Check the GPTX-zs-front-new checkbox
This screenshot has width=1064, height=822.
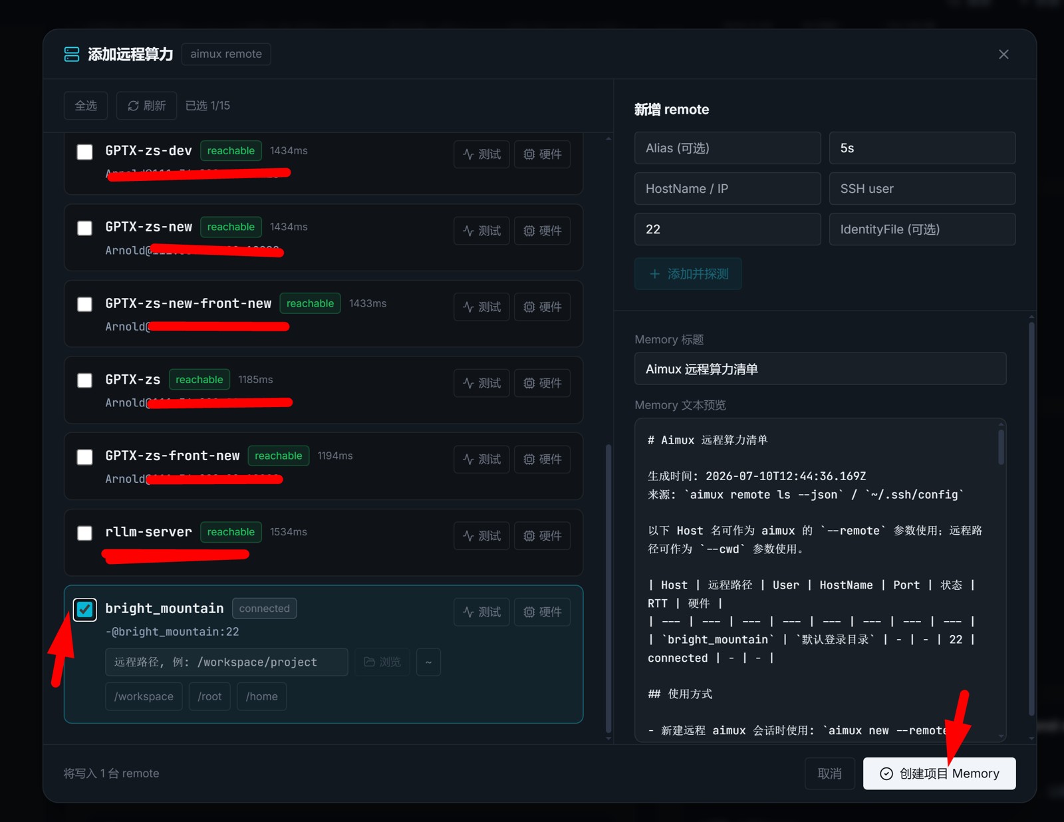coord(84,457)
